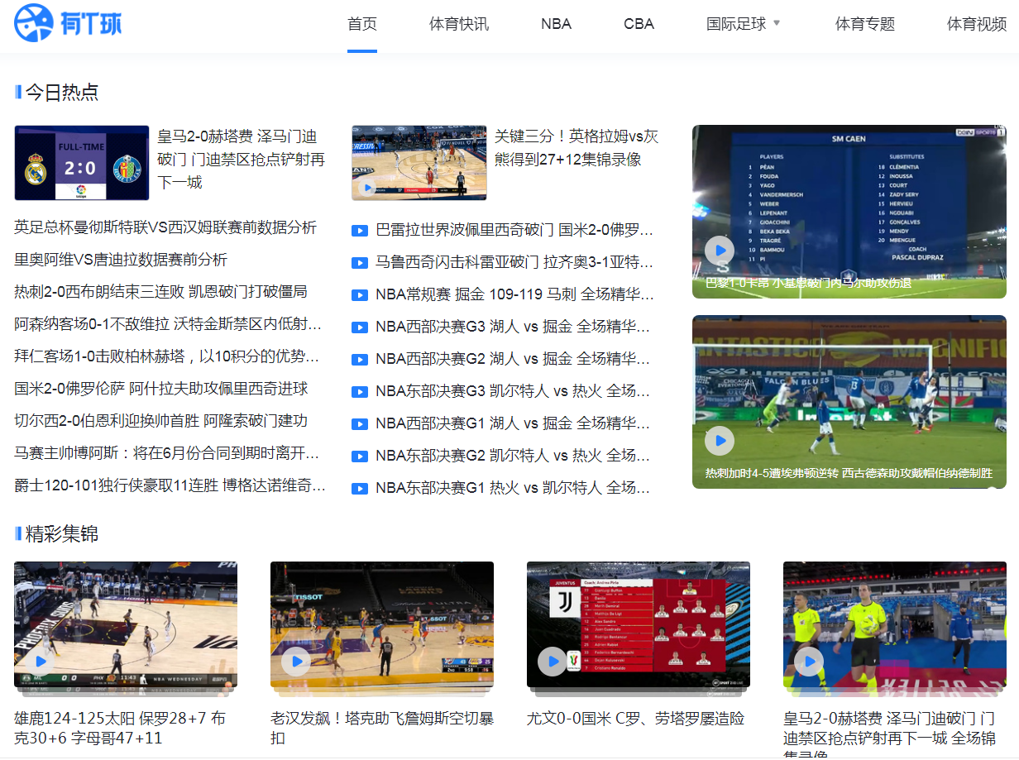
Task: Select 国际足球 in the navigation bar
Action: (x=736, y=24)
